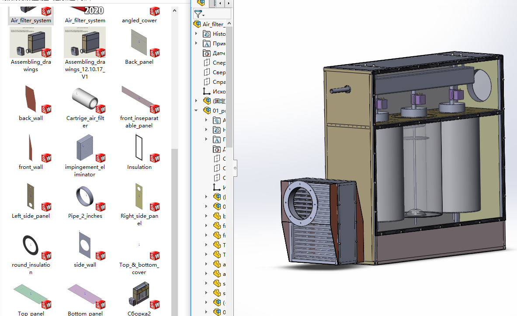The height and width of the screenshot is (316, 517).
Task: Collapse the 01_p component node
Action: pyautogui.click(x=196, y=110)
